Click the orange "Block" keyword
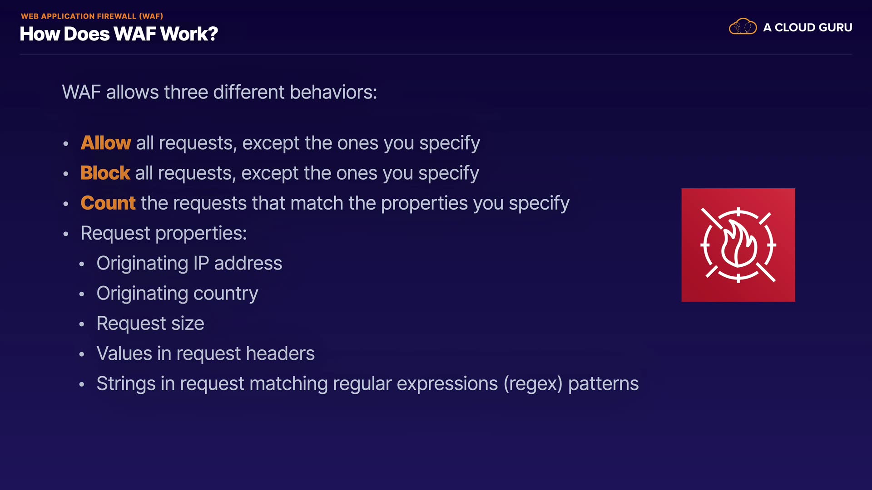 point(105,173)
